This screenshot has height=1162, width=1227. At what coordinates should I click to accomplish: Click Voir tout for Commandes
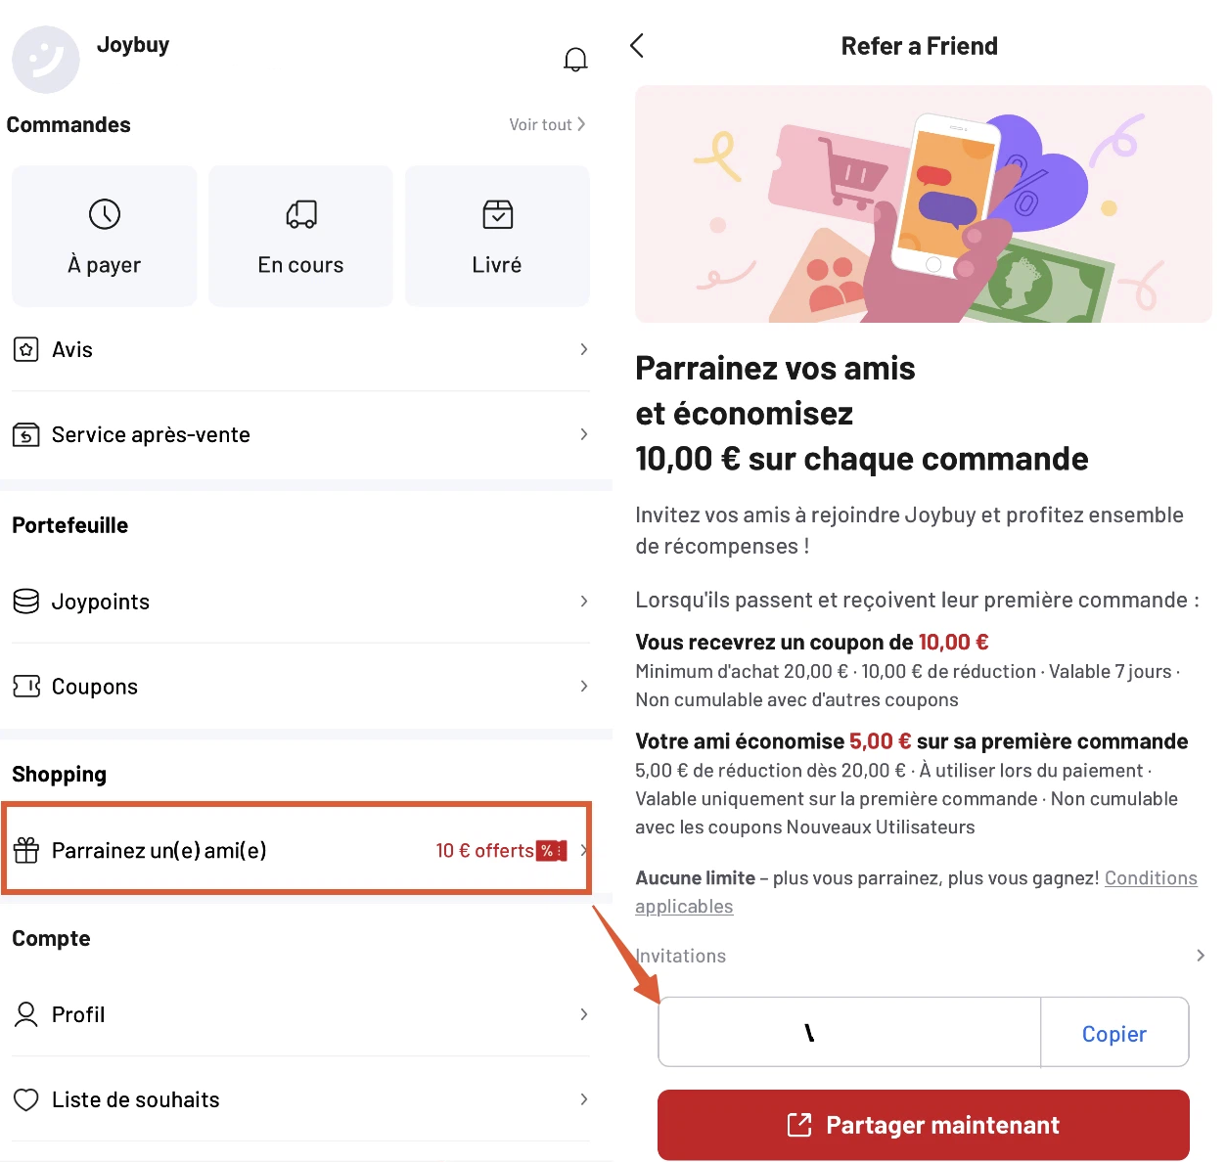click(546, 124)
